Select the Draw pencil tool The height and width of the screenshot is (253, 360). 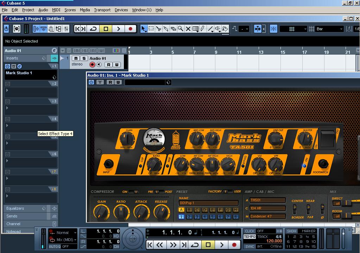tap(202, 29)
